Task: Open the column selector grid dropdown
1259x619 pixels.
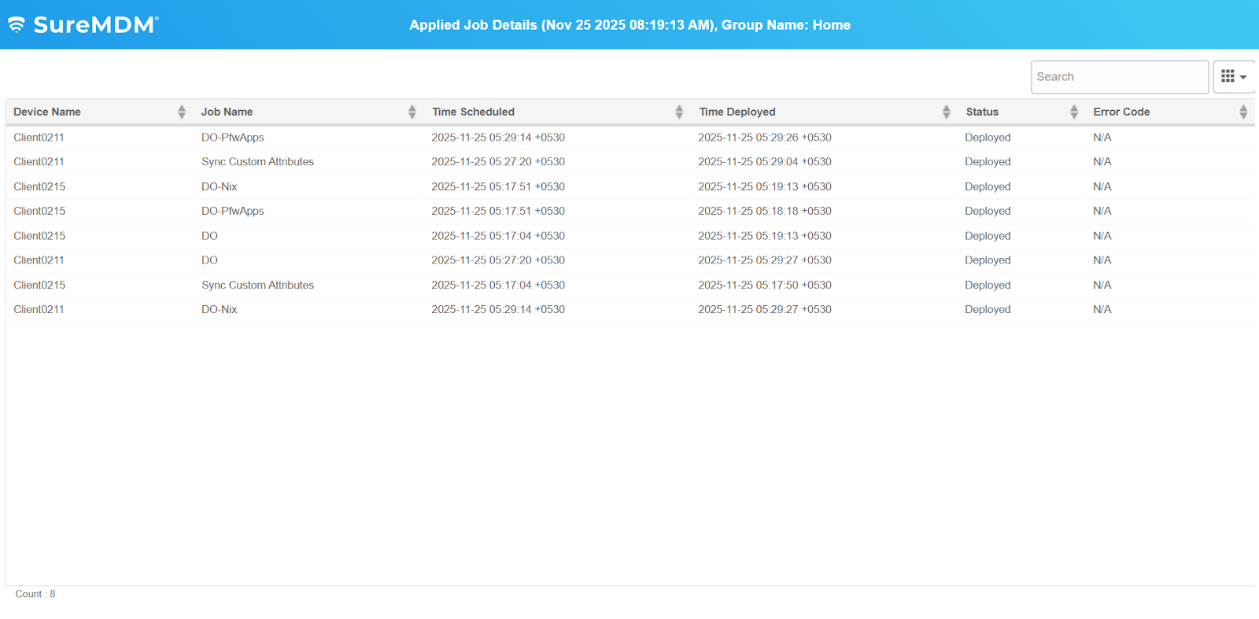Action: pyautogui.click(x=1233, y=77)
